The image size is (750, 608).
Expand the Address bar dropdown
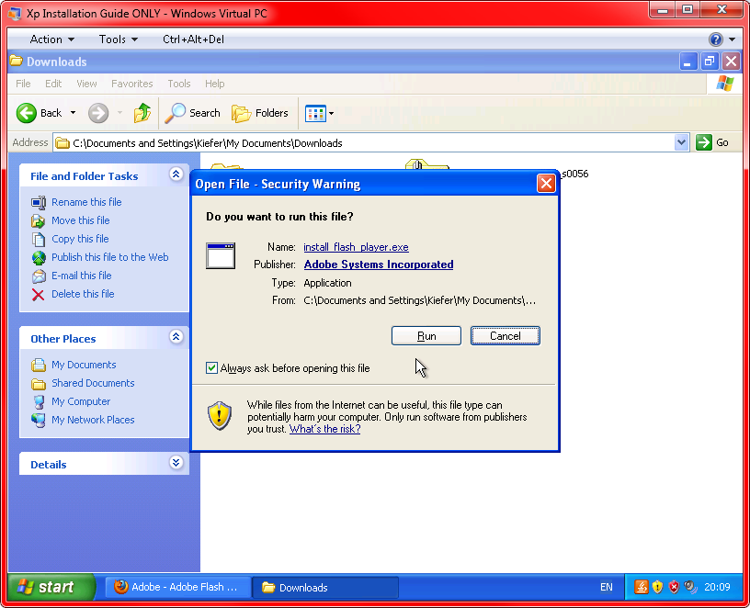682,142
